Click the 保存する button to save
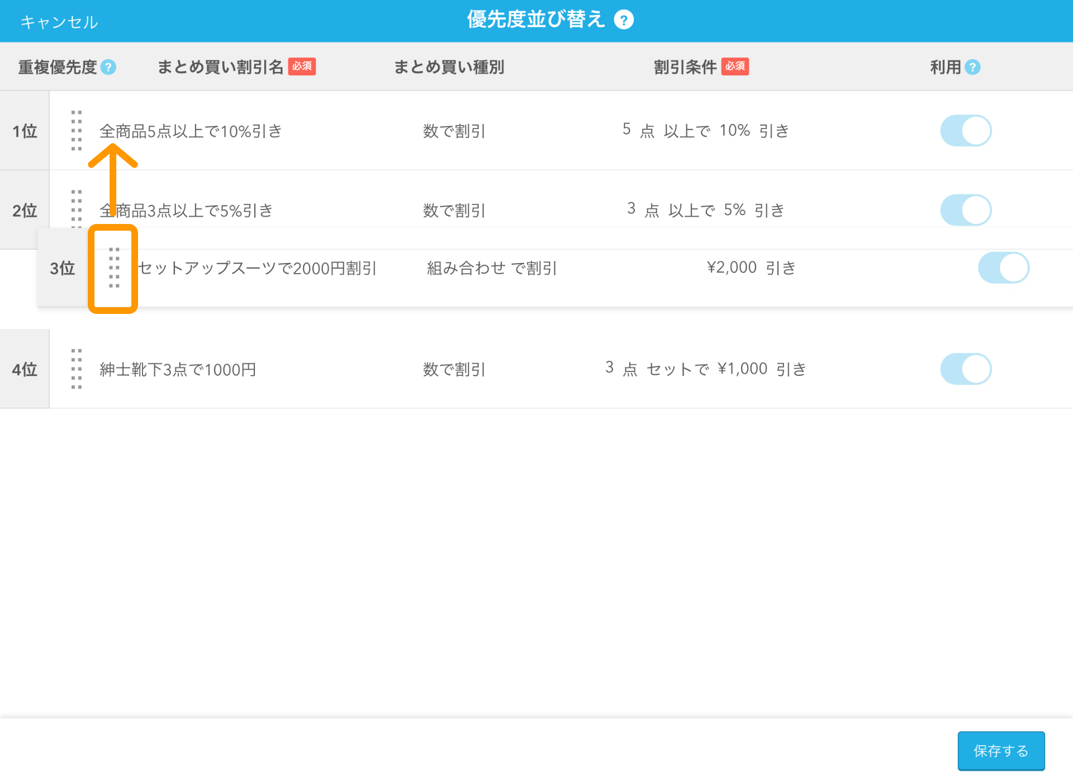The image size is (1073, 782). (1003, 750)
